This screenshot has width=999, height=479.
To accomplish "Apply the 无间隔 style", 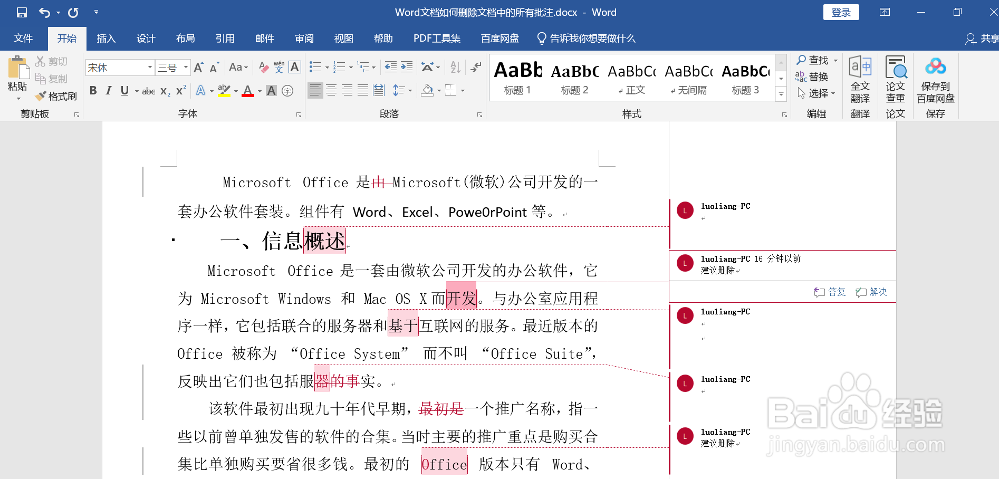I will click(x=688, y=77).
